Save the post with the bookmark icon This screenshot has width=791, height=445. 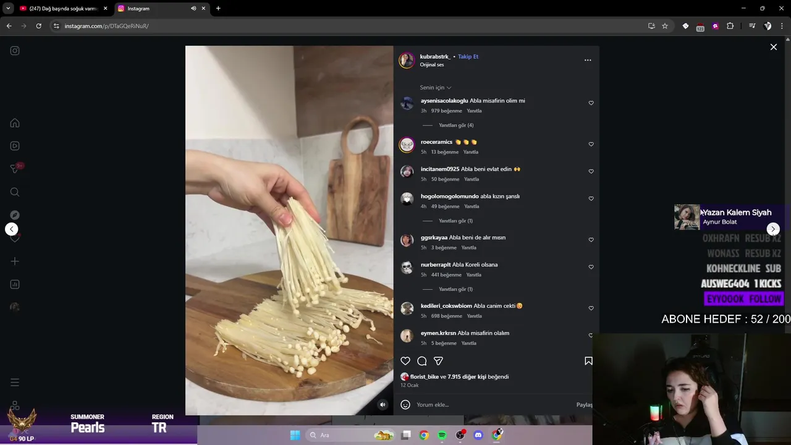click(588, 361)
